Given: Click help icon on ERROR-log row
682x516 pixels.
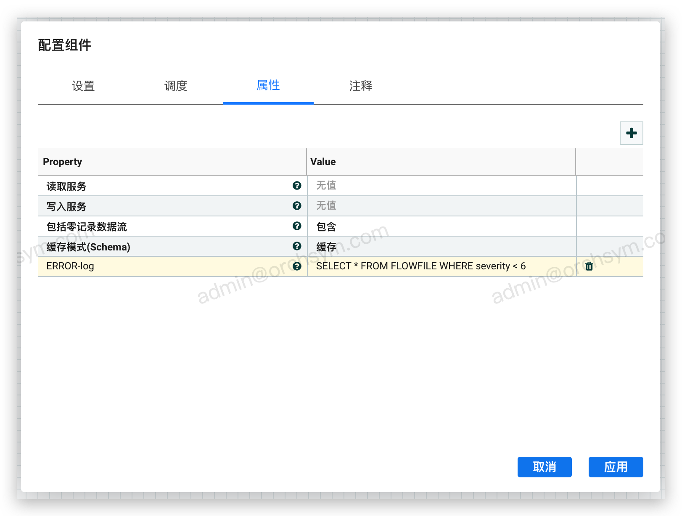Looking at the screenshot, I should tap(297, 266).
